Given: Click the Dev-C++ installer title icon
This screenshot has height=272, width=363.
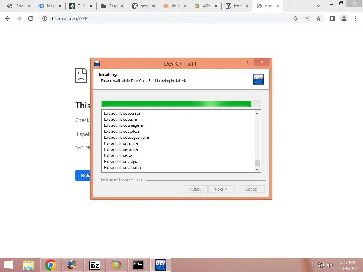Looking at the screenshot, I should click(97, 63).
